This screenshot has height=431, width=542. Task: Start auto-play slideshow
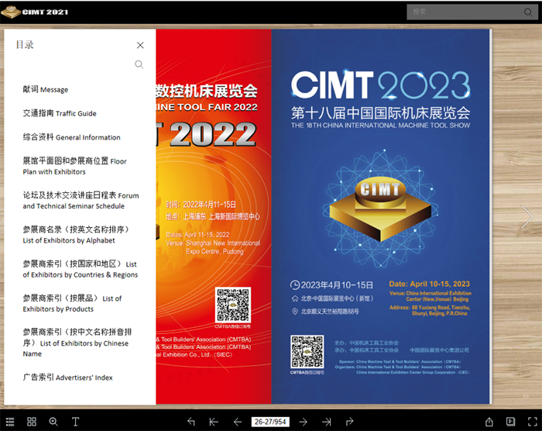click(510, 422)
